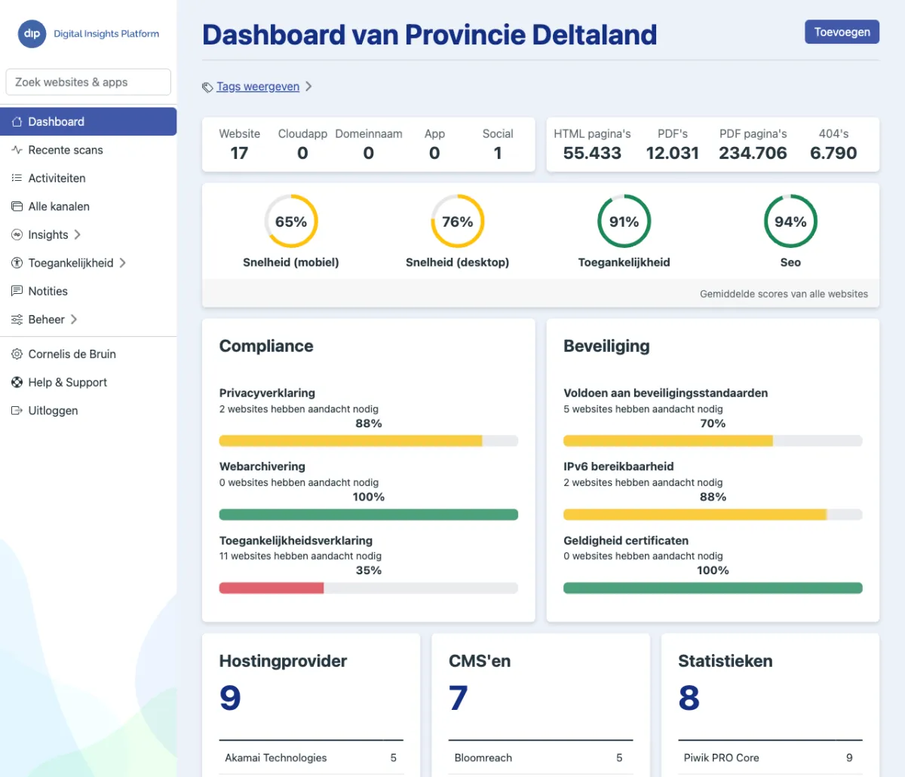Click the Website count 17
This screenshot has width=905, height=777.
pos(239,153)
